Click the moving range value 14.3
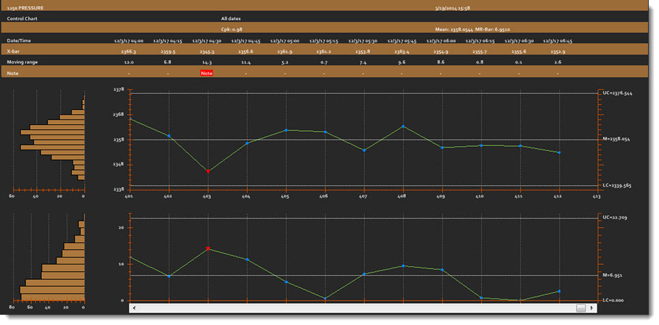The width and height of the screenshot is (659, 325). (x=207, y=62)
